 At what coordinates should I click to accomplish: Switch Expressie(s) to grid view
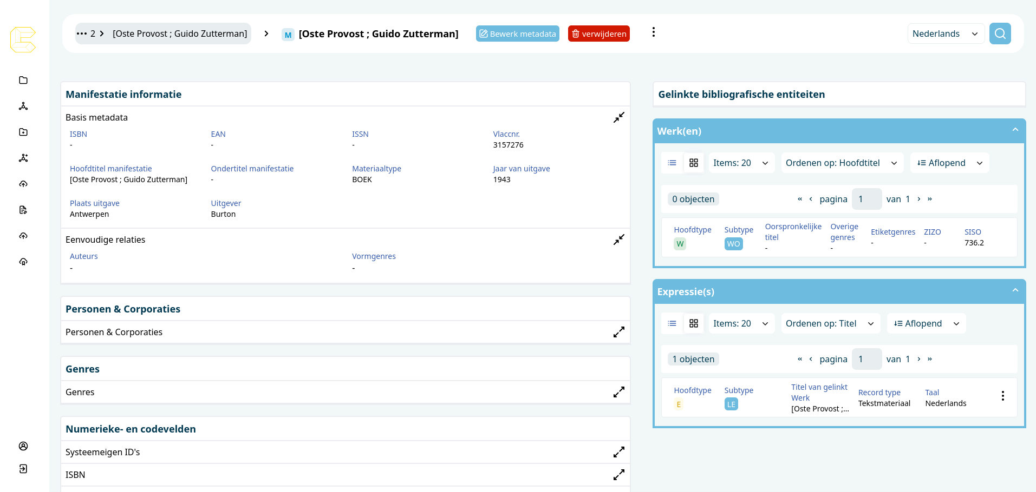pyautogui.click(x=694, y=323)
